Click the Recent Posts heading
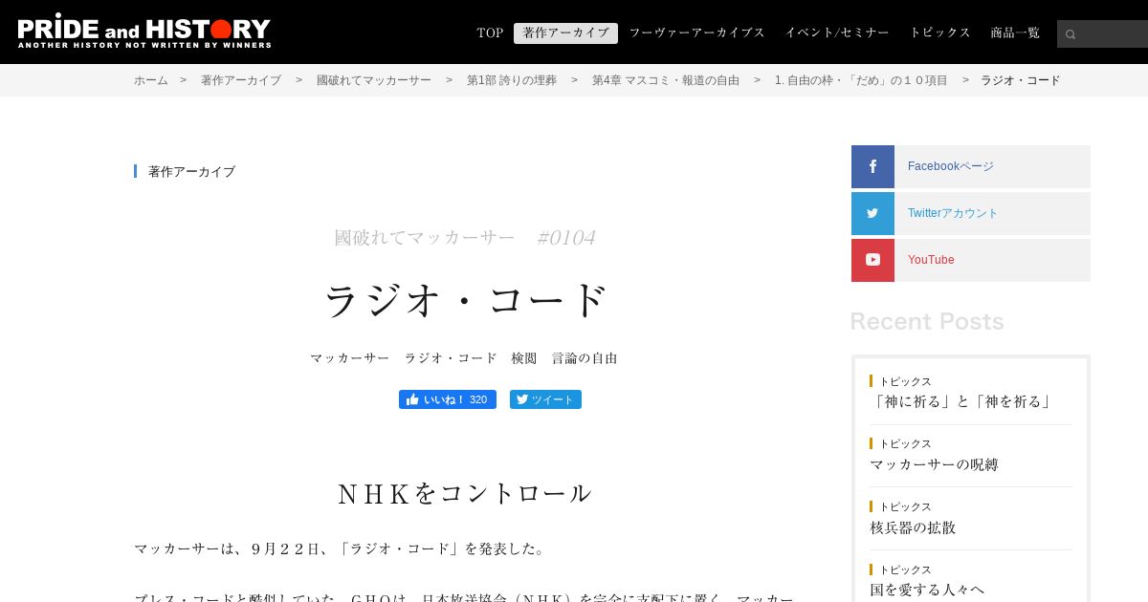1148x602 pixels. [927, 321]
